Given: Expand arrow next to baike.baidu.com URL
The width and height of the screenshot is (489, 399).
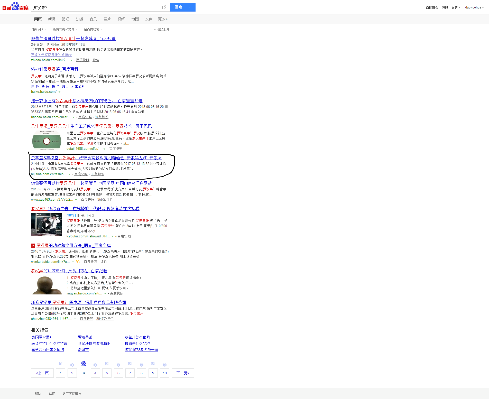Looking at the screenshot, I should pyautogui.click(x=59, y=92).
